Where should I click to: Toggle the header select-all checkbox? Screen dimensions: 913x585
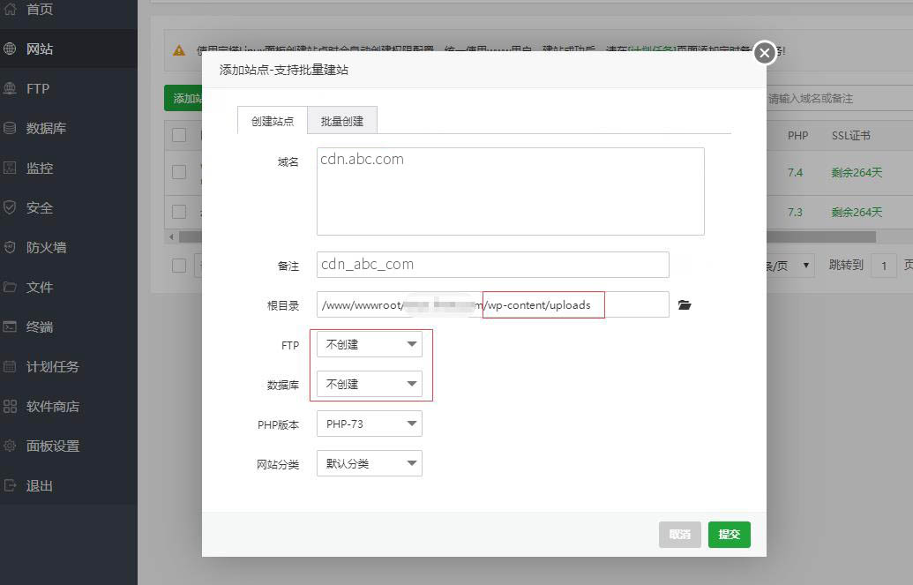click(179, 135)
